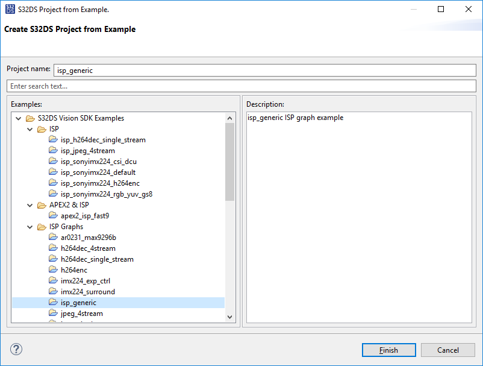Collapse the ISP tree node
Viewport: 483px width, 366px height.
(30, 129)
